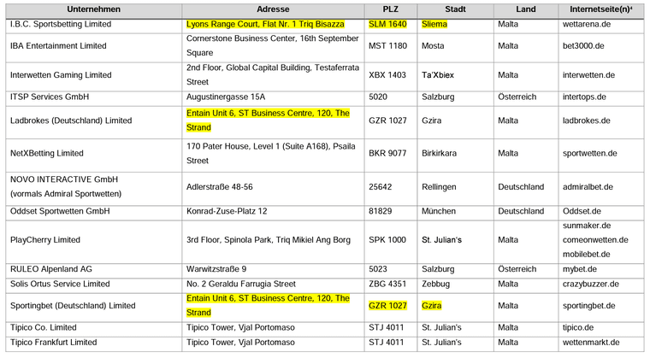Viewport: 650px width, 358px height.
Task: Click postal code 5023
Action: coord(378,269)
